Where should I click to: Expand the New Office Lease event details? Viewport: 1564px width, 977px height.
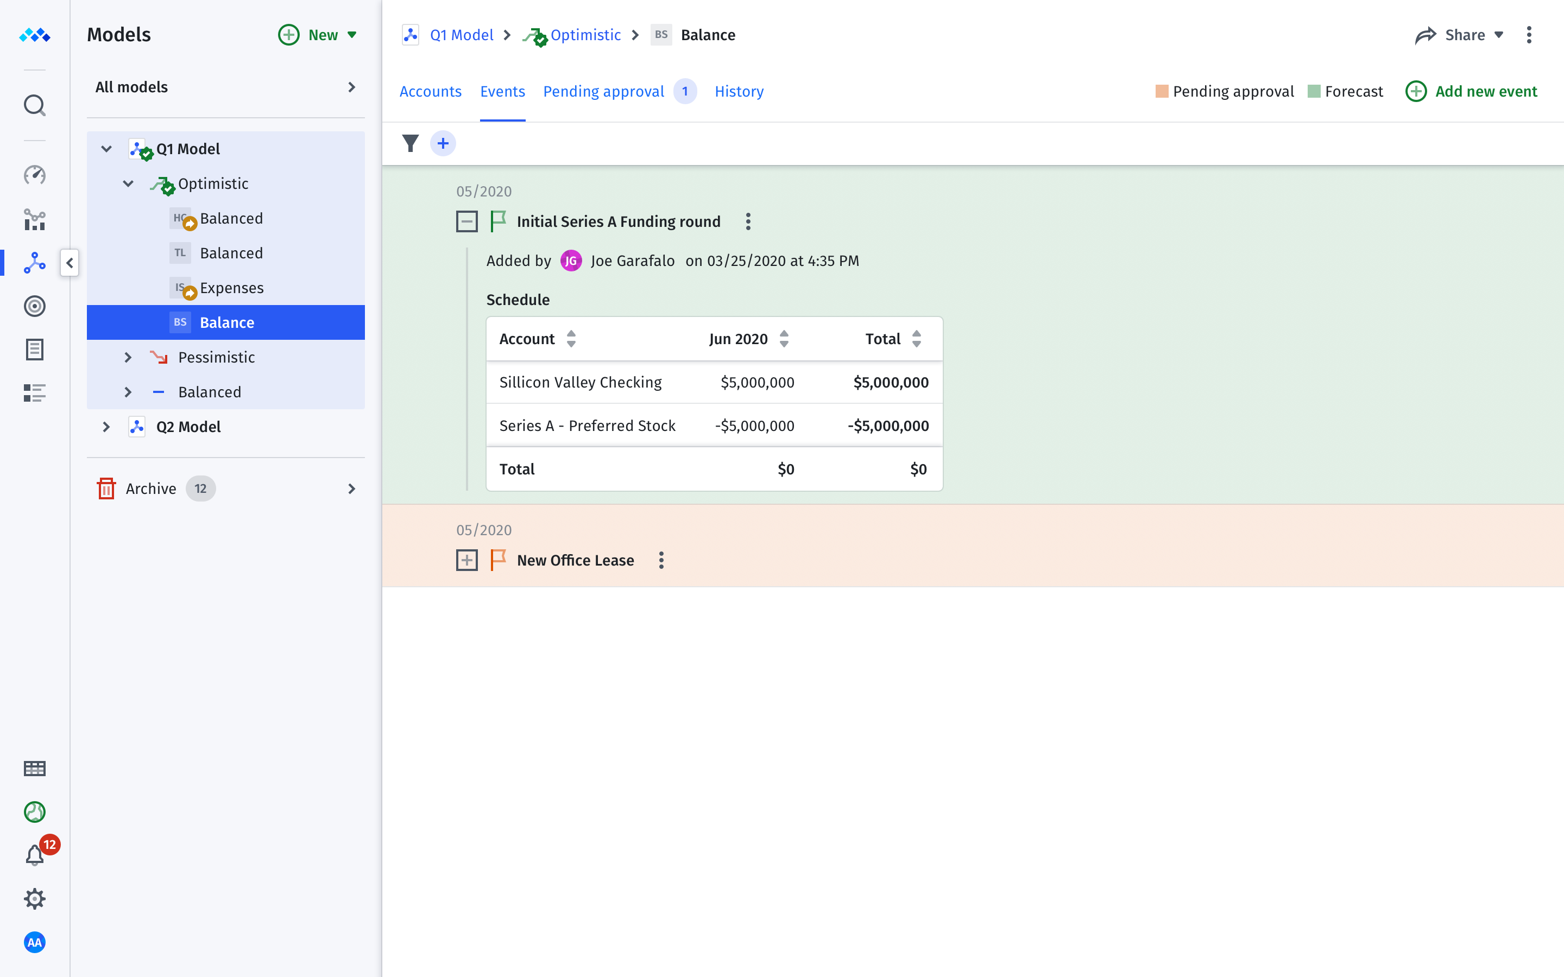[466, 560]
